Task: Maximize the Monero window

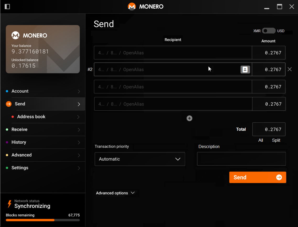Action: click(x=279, y=7)
